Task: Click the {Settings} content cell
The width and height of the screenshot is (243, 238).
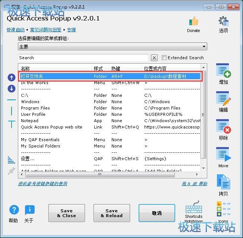Action: coord(155,159)
